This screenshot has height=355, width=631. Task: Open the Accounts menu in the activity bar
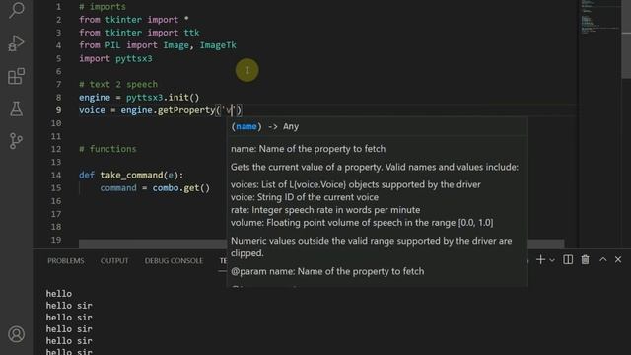(16, 334)
